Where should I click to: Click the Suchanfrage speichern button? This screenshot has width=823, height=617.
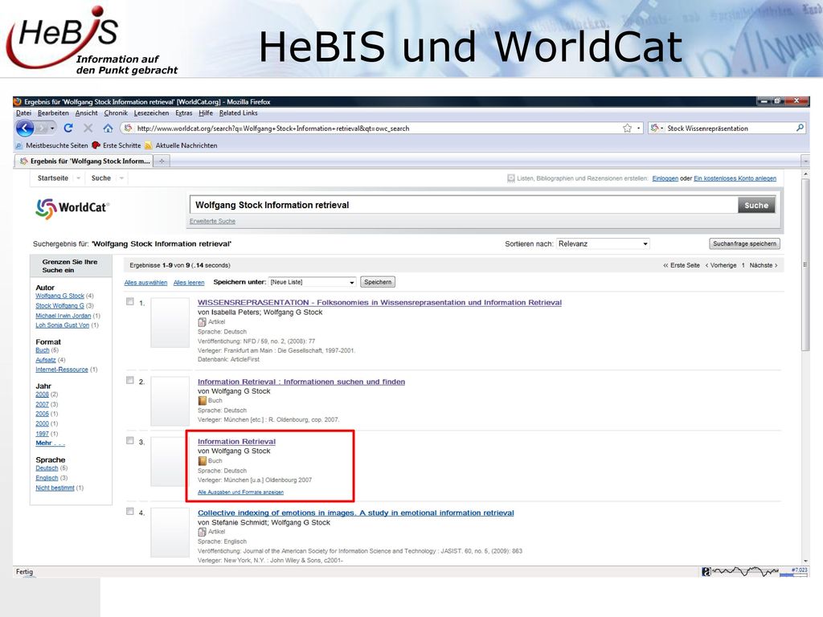(744, 244)
